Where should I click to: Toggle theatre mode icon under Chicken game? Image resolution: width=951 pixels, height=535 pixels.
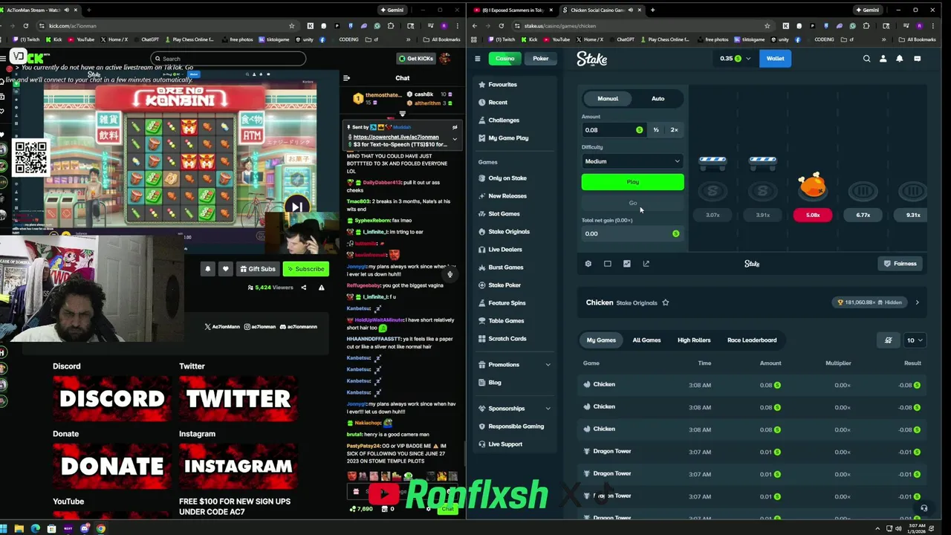608,264
